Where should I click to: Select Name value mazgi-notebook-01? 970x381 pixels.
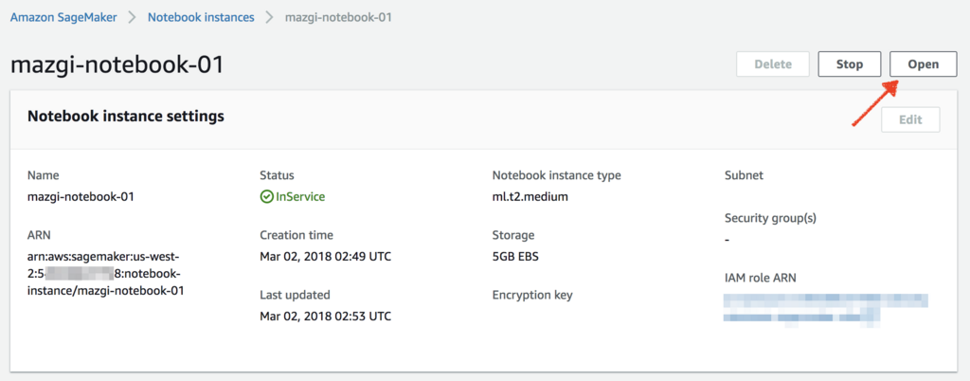point(81,197)
